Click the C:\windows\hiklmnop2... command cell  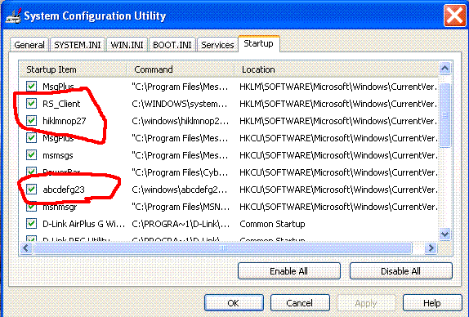click(180, 121)
